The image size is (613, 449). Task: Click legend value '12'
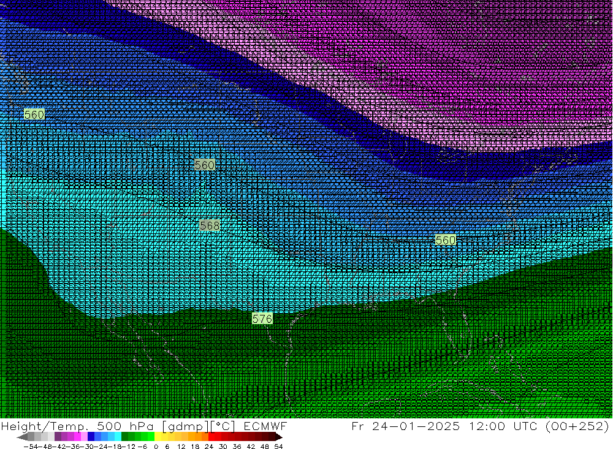(181, 447)
